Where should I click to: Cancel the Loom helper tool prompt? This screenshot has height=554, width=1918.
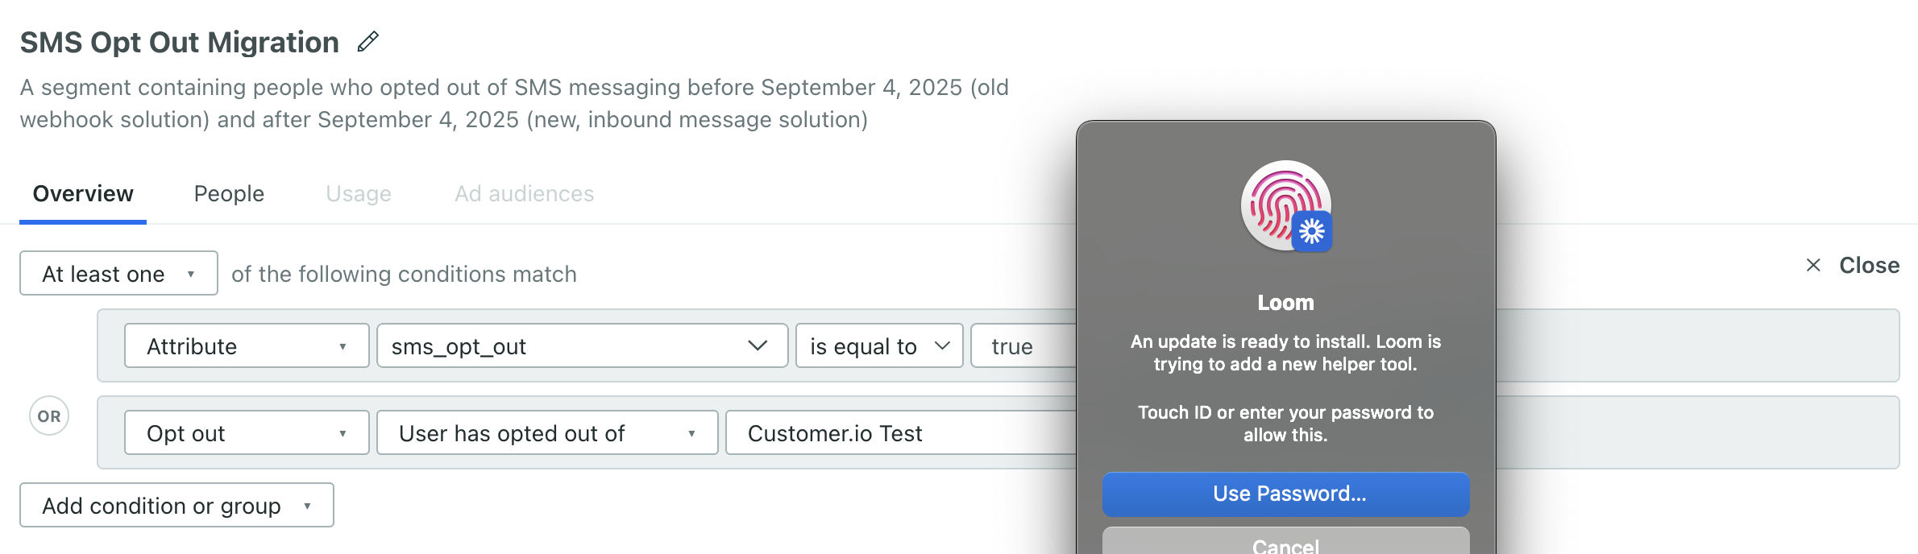pyautogui.click(x=1285, y=544)
